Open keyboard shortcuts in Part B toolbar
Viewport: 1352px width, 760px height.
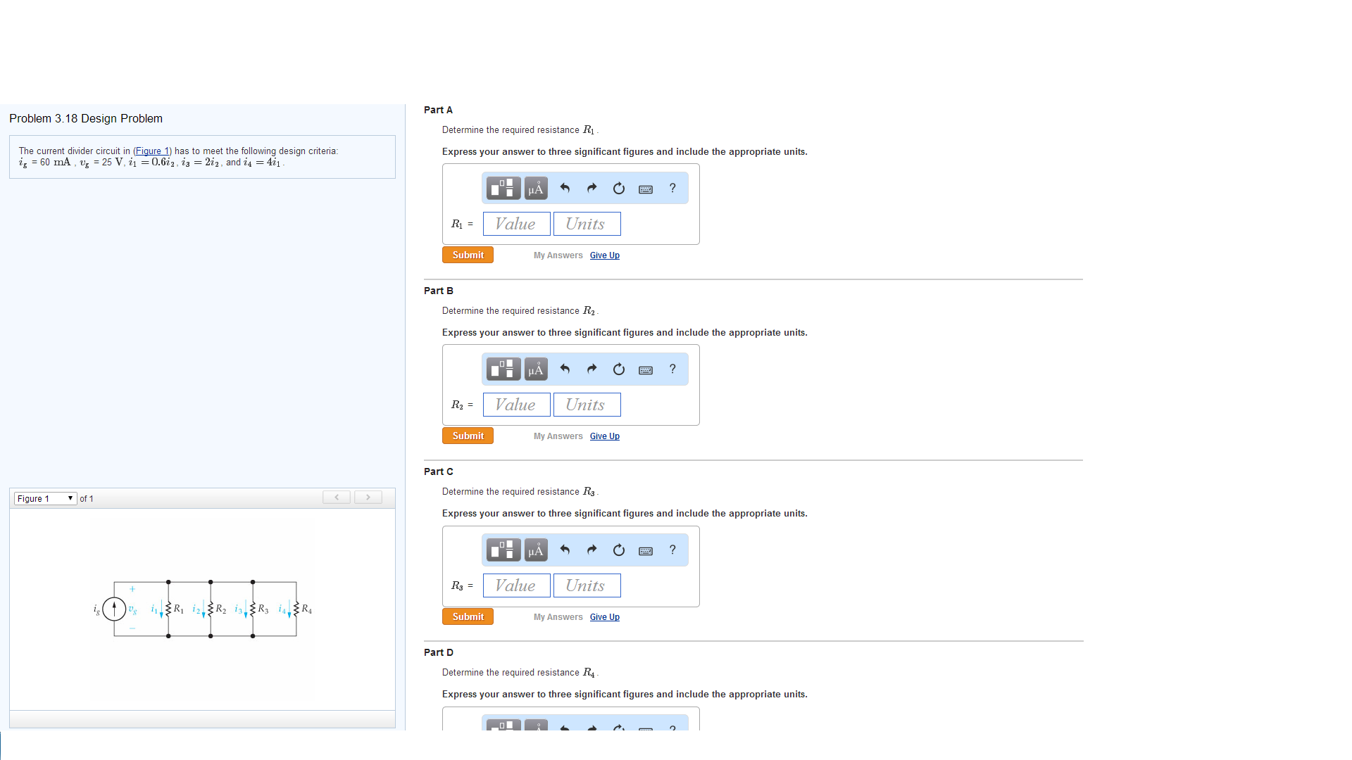[646, 369]
